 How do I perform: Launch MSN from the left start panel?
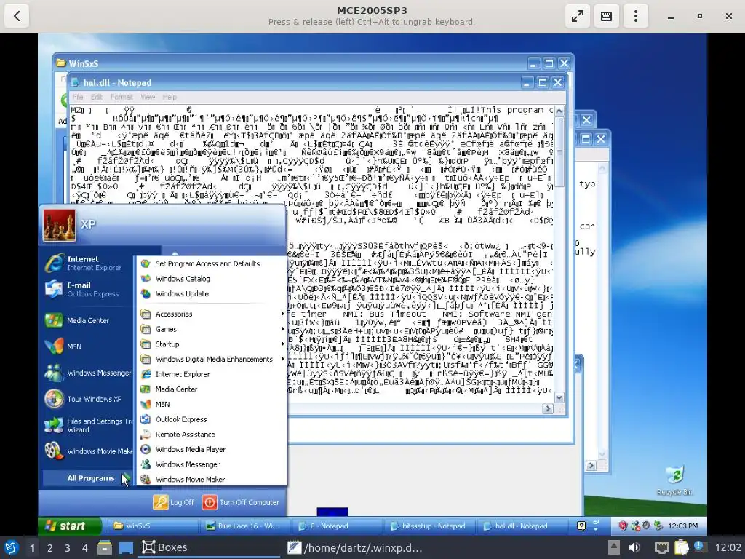[86, 346]
